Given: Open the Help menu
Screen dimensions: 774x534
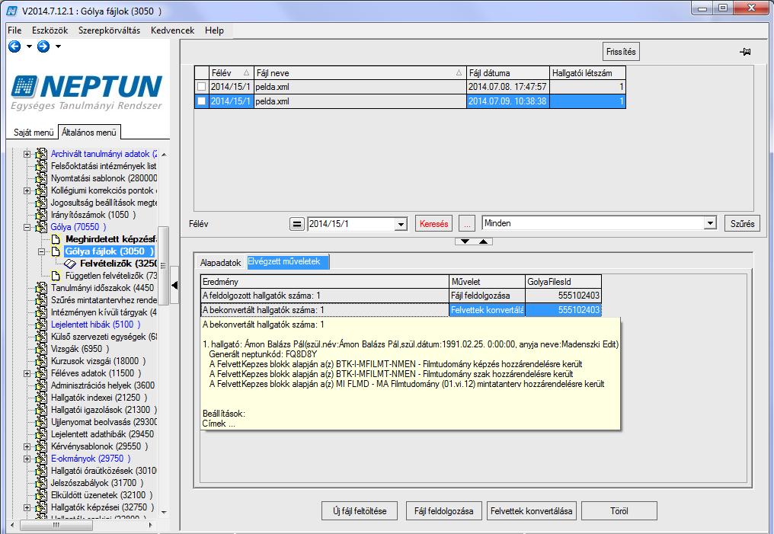Looking at the screenshot, I should point(214,30).
